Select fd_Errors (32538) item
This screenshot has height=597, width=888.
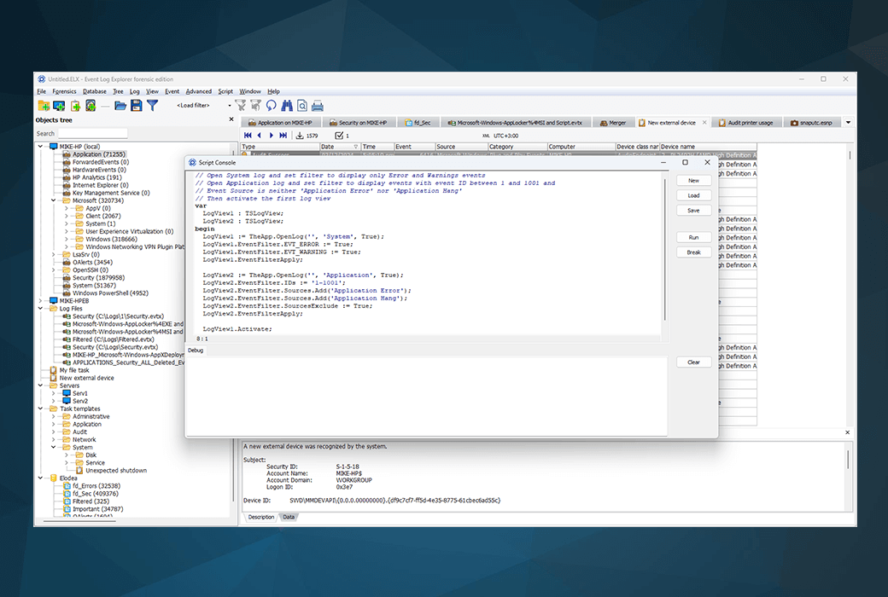pos(96,486)
